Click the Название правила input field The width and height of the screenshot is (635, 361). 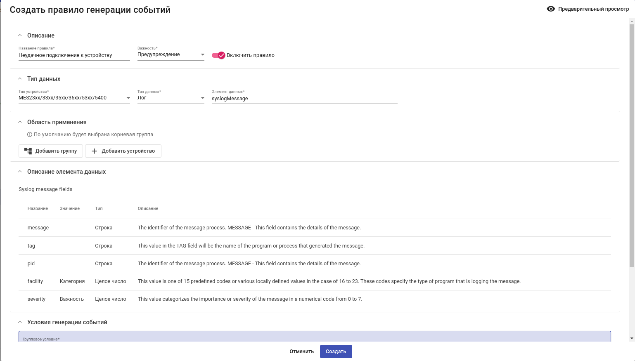(x=74, y=55)
